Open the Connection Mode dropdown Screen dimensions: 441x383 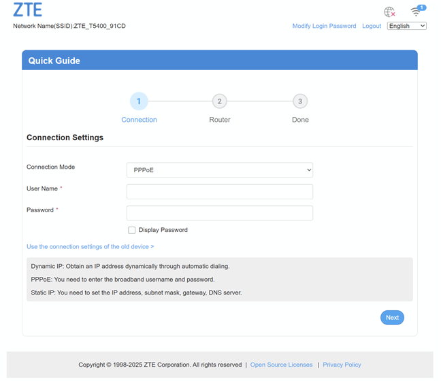point(219,170)
